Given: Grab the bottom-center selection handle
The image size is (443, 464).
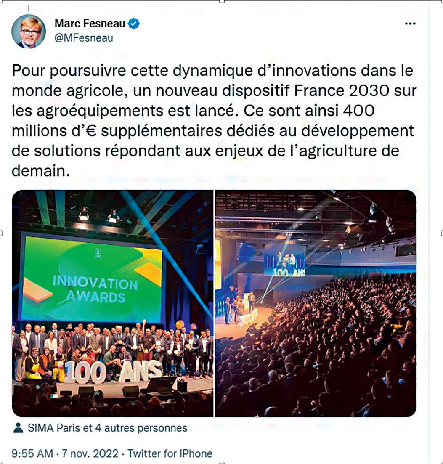Looking at the screenshot, I should [222, 463].
